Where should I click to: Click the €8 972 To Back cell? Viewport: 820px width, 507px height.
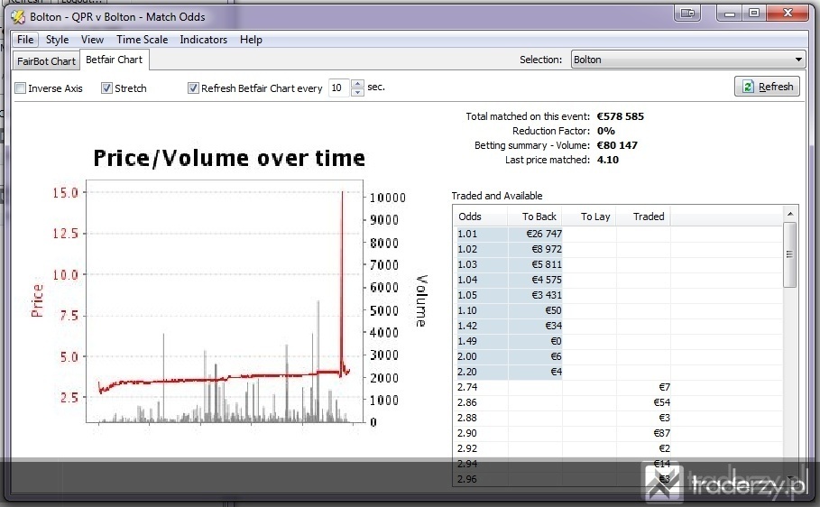click(535, 249)
